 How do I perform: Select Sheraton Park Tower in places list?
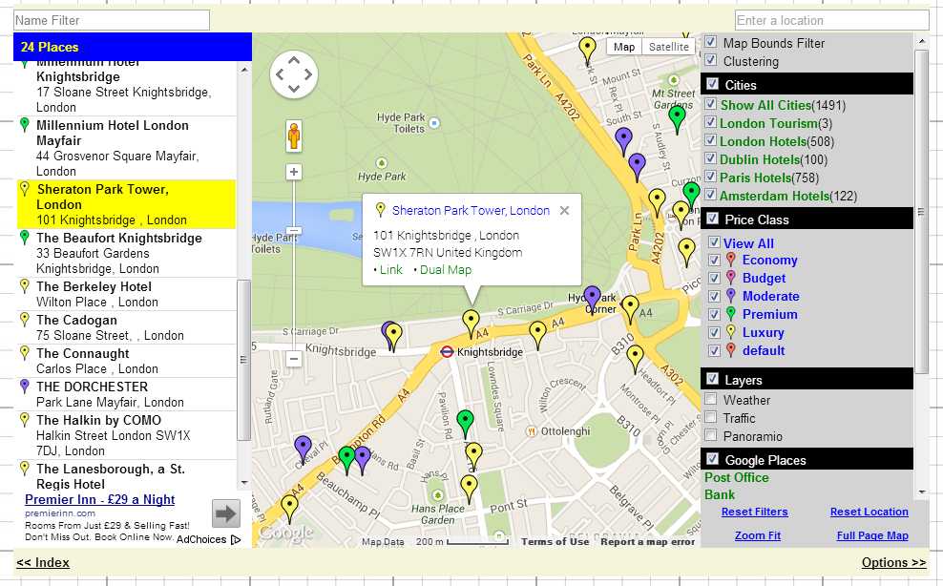click(x=126, y=204)
